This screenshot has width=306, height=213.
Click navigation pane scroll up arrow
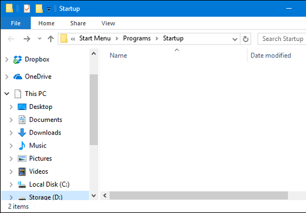[x=94, y=53]
